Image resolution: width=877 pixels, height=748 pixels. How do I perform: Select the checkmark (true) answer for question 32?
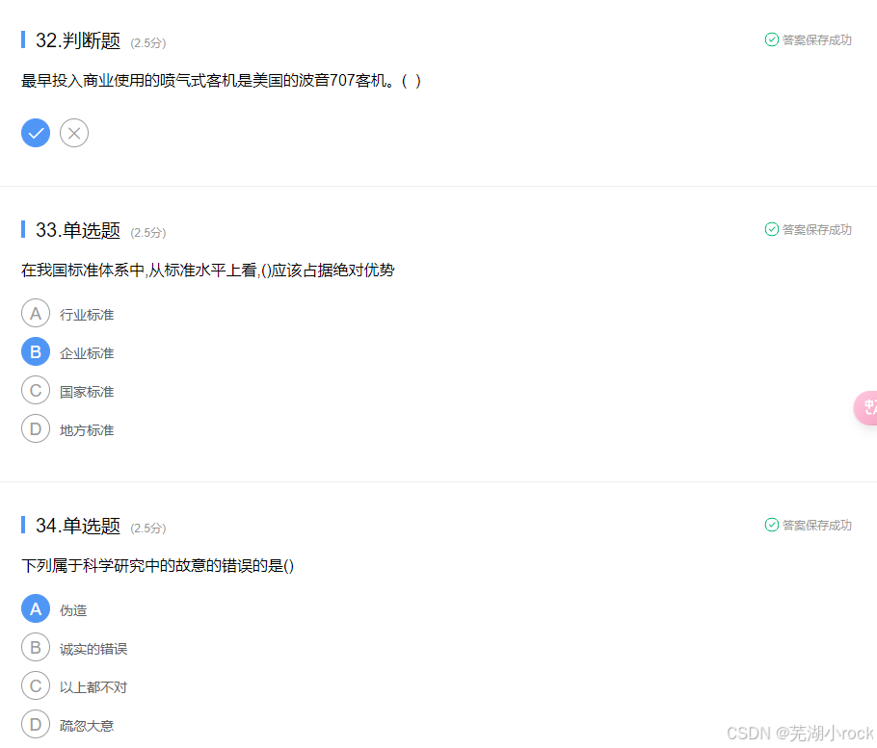[x=36, y=133]
